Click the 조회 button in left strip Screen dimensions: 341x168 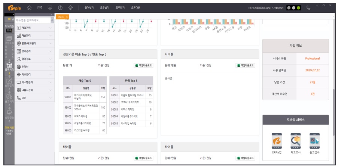pos(9,31)
